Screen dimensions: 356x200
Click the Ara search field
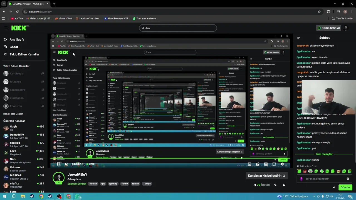pos(178,28)
